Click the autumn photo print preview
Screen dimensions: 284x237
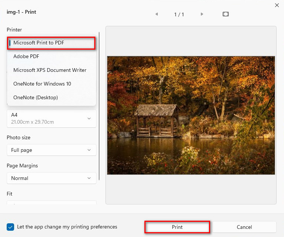point(191,115)
